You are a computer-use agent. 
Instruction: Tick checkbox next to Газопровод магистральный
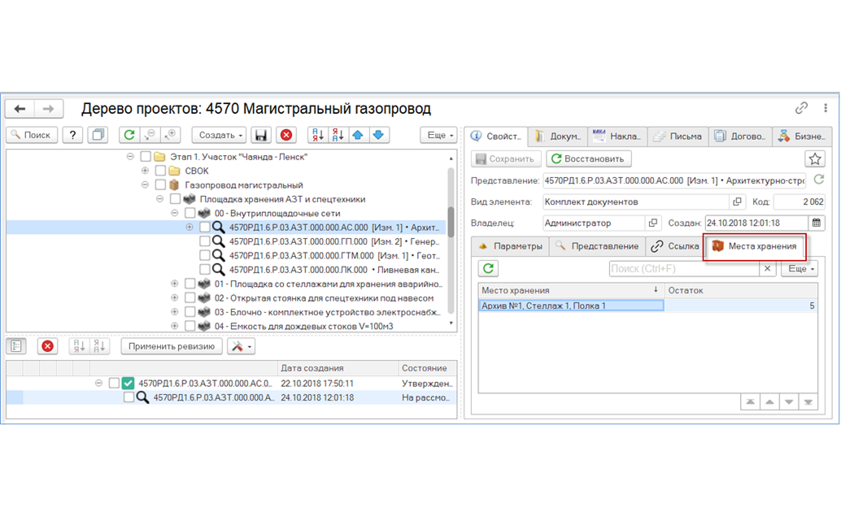coord(160,184)
